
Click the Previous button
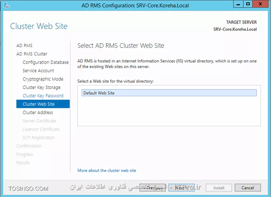(152, 188)
